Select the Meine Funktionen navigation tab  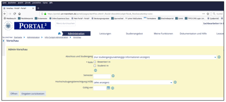pyautogui.click(x=163, y=34)
